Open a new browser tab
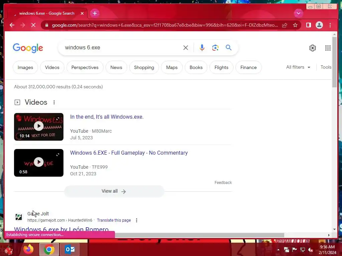Image resolution: width=342 pixels, height=256 pixels. [95, 13]
